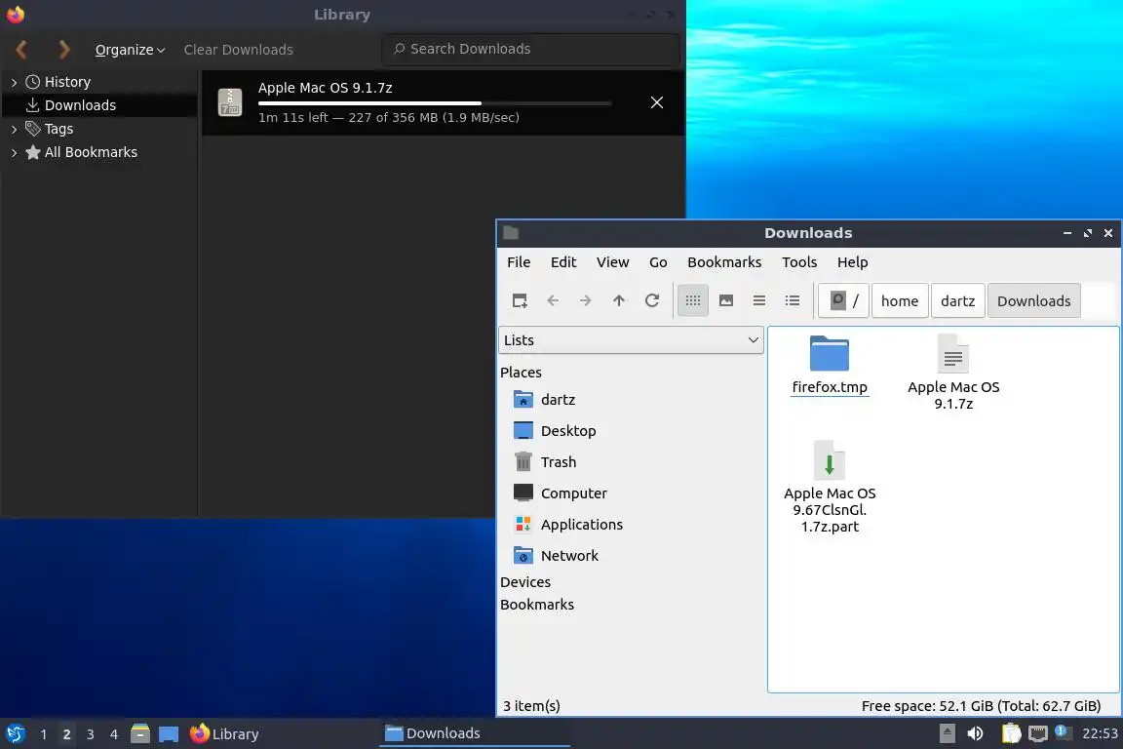Click show desktop taskbar icon
The image size is (1123, 749).
click(x=169, y=734)
